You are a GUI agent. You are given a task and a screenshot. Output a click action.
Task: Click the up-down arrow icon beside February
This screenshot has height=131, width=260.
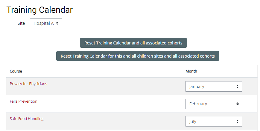(238, 104)
